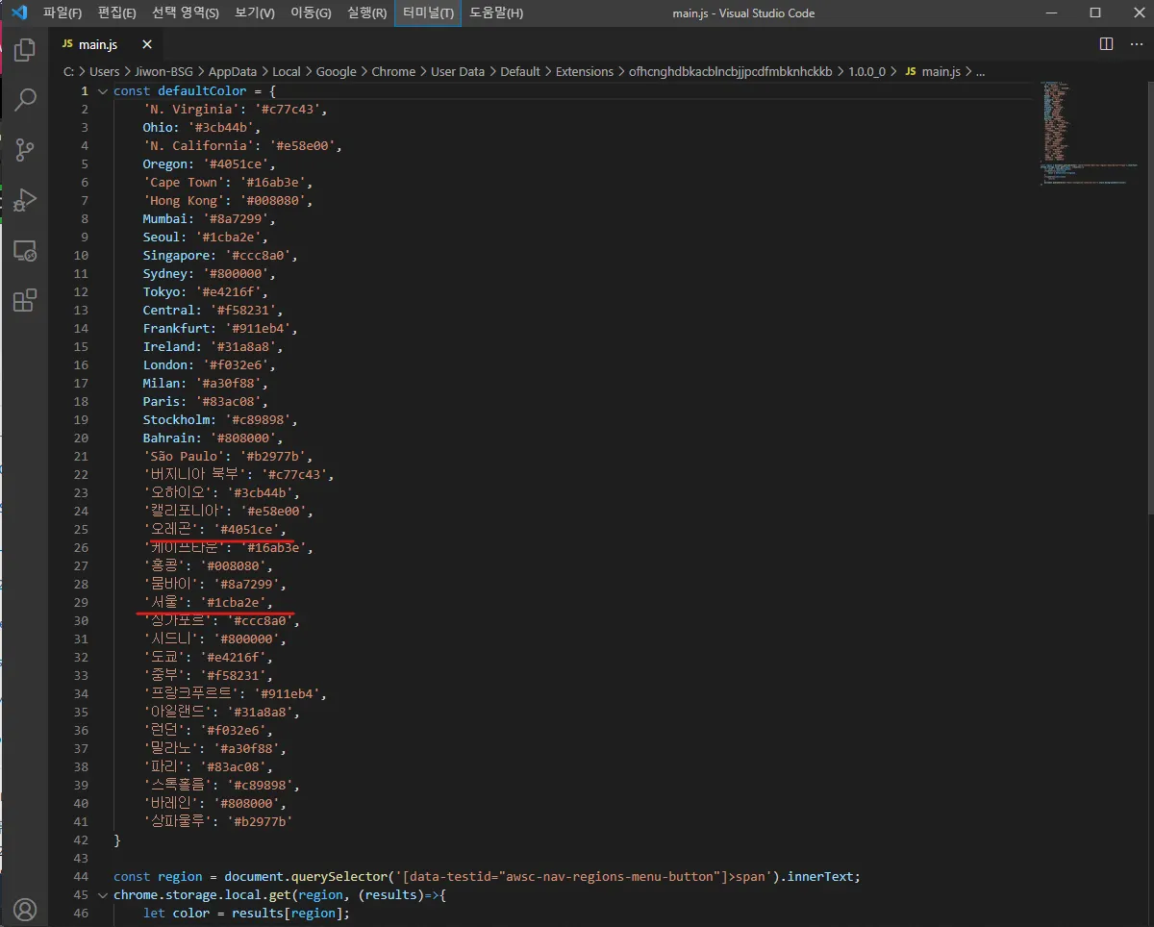Viewport: 1154px width, 927px height.
Task: Select the main.js editor tab
Action: [x=96, y=45]
